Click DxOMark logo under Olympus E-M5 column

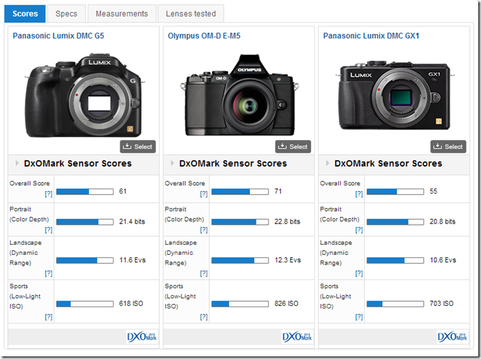(297, 337)
